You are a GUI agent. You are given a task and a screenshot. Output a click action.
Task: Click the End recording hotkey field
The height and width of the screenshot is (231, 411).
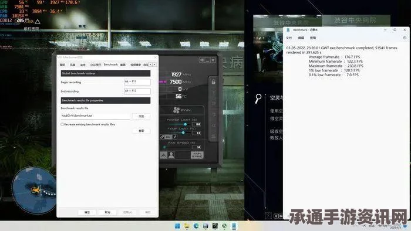[137, 91]
